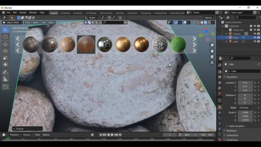The width and height of the screenshot is (261, 147).
Task: Switch to rendered viewport shading mode
Action: point(209,22)
